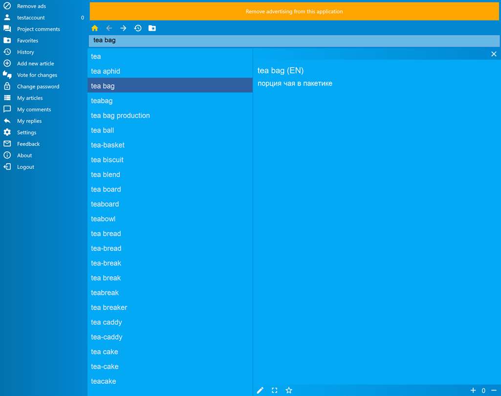Open Project comments icon
501x396 pixels.
point(7,29)
